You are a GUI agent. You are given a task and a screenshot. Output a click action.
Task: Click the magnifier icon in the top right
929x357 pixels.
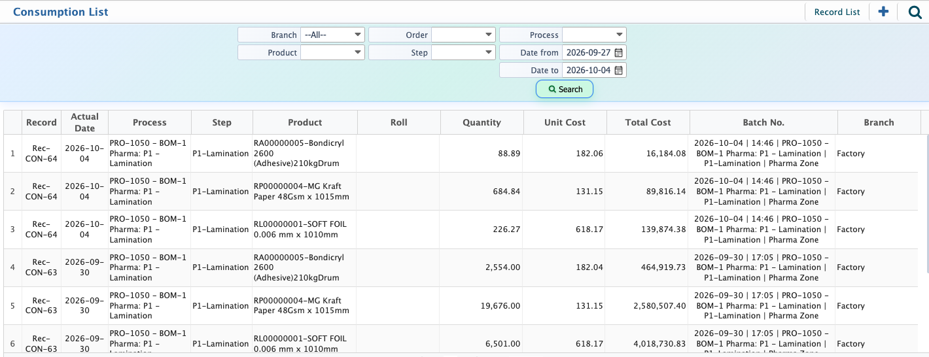915,12
